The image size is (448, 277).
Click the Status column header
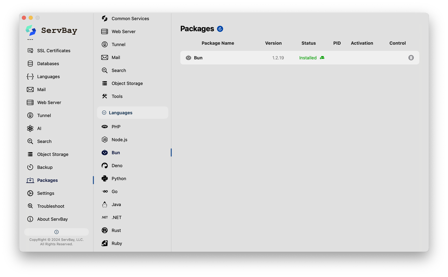[309, 43]
